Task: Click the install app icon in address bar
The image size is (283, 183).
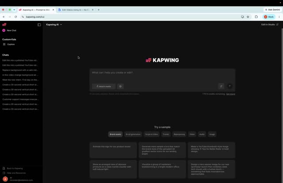Action: click(242, 17)
